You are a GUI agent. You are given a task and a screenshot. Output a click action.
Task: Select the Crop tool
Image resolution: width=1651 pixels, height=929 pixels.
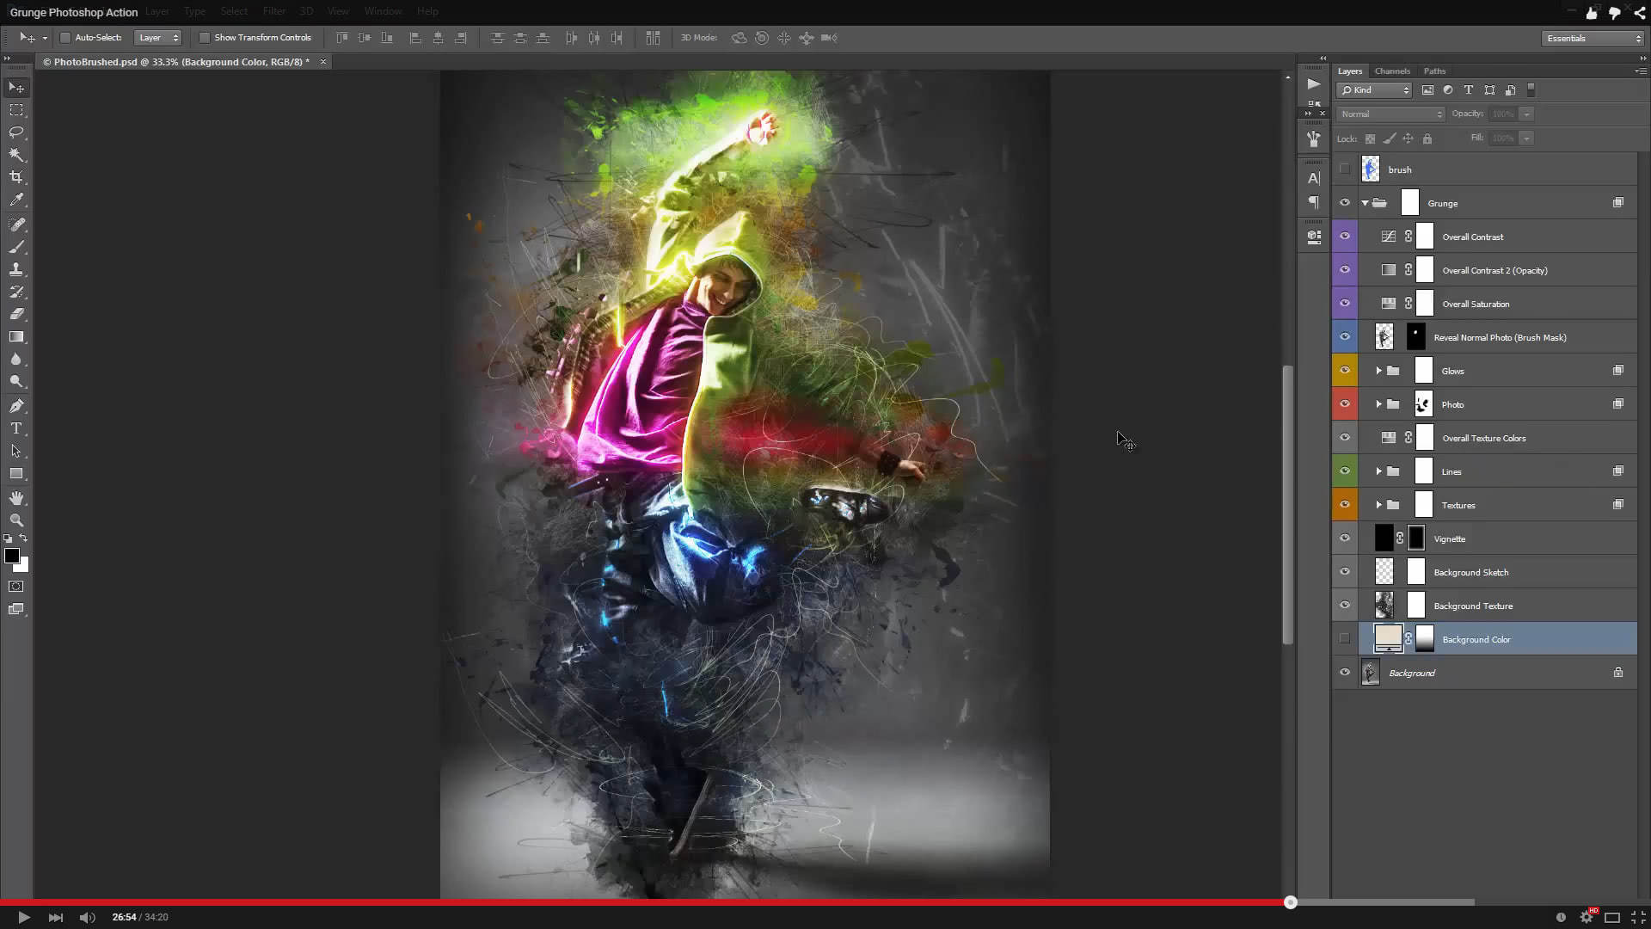(x=16, y=177)
